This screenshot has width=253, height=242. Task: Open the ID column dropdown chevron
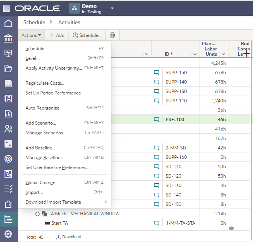(195, 54)
